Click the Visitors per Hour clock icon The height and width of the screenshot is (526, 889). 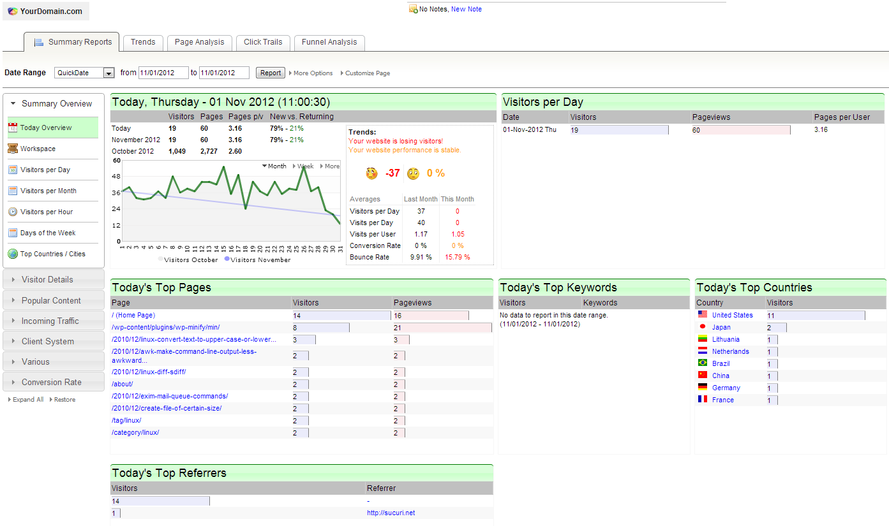13,212
